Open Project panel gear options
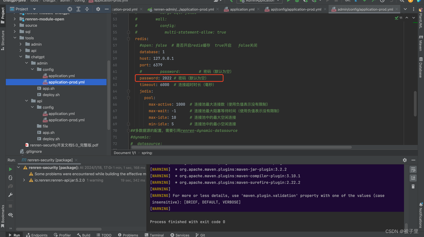The height and width of the screenshot is (237, 424). (x=98, y=9)
